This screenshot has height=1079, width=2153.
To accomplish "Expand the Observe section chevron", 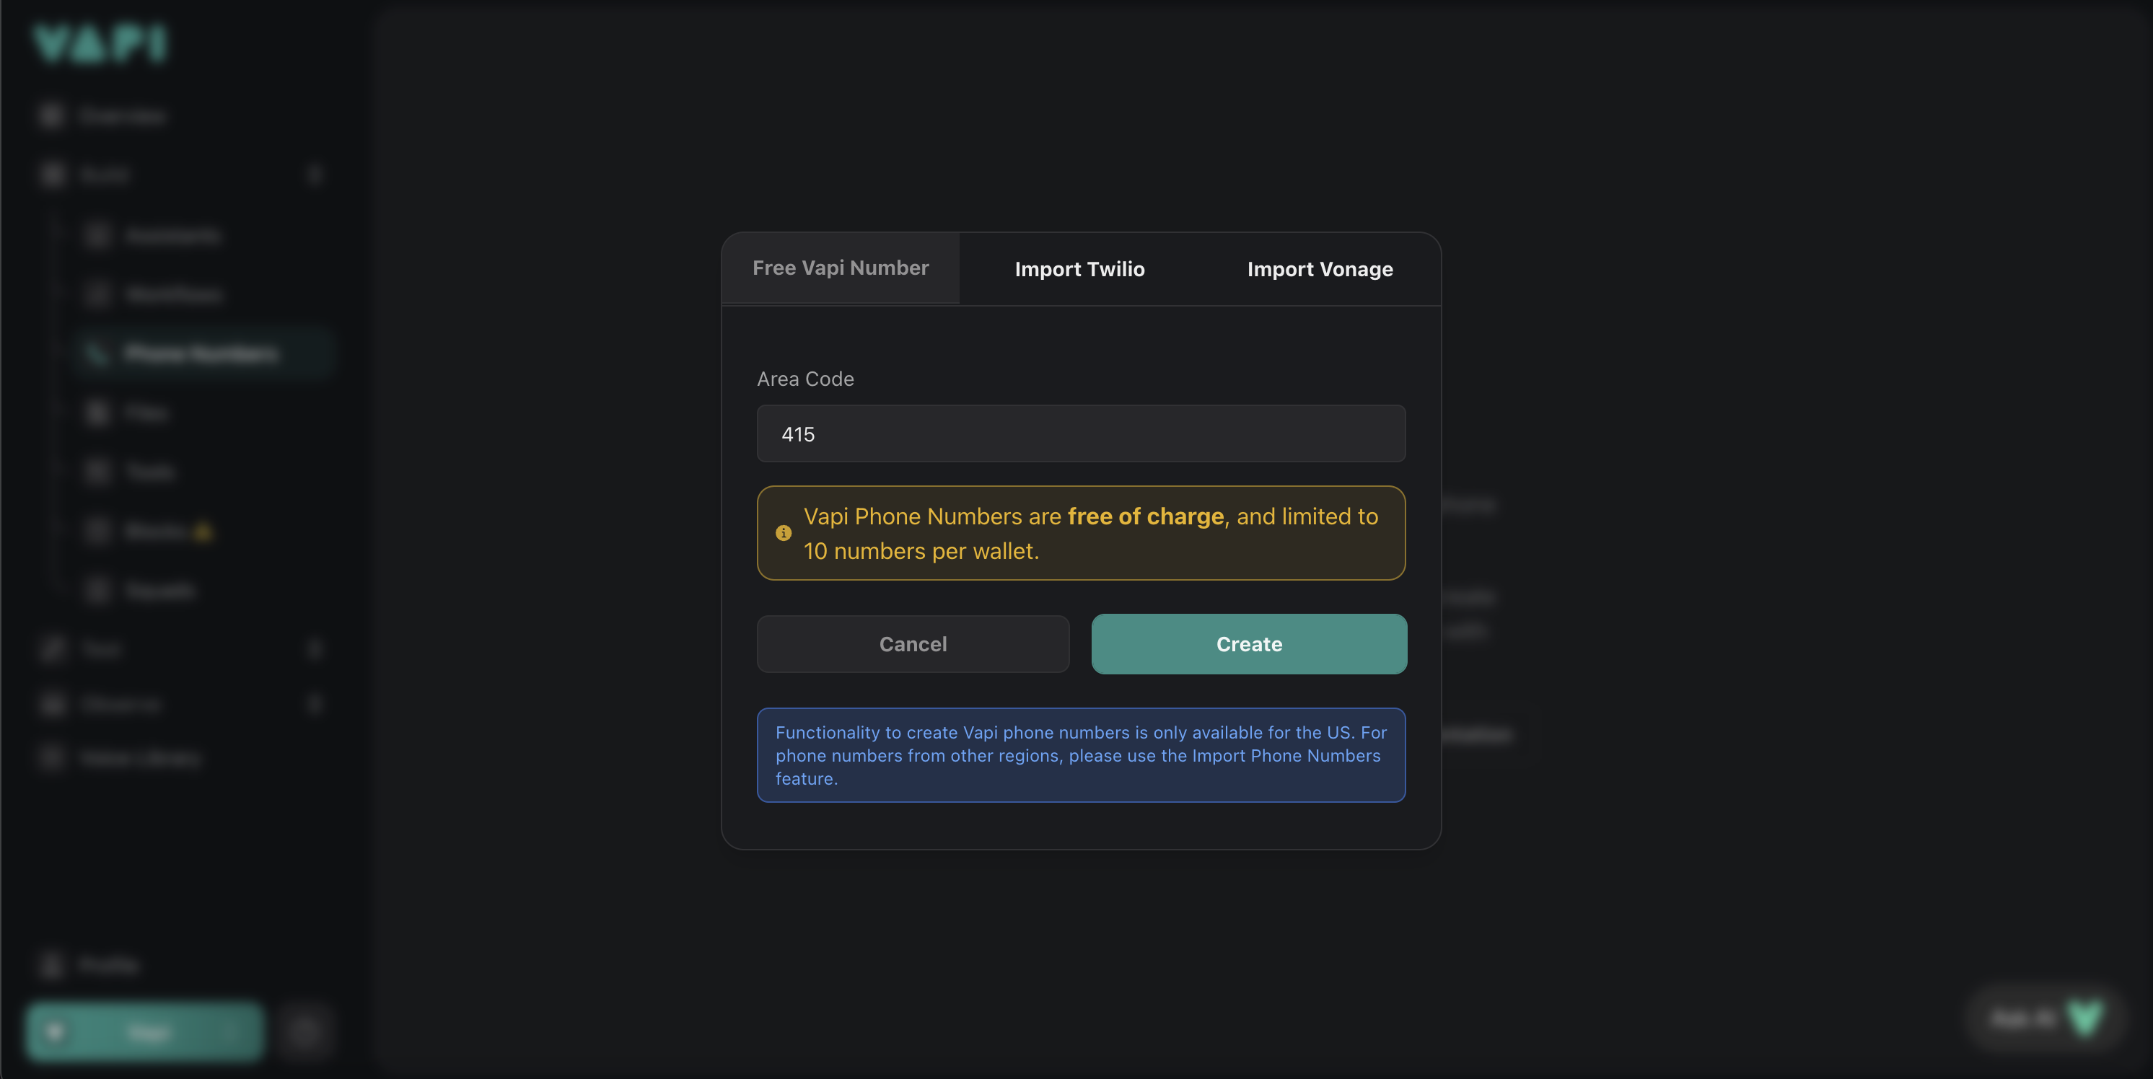I will 315,704.
